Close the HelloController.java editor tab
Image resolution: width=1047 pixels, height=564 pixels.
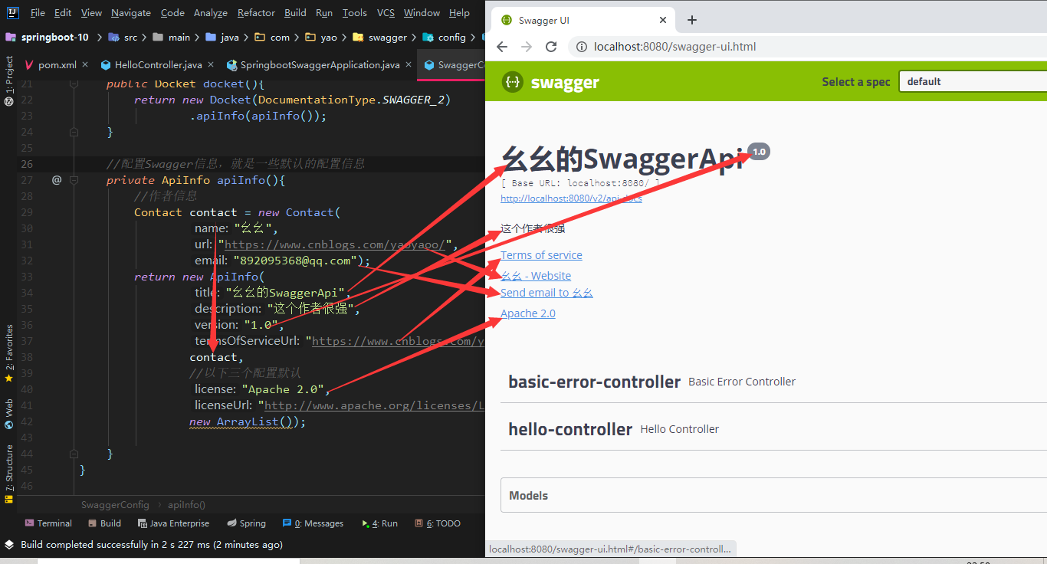point(210,65)
